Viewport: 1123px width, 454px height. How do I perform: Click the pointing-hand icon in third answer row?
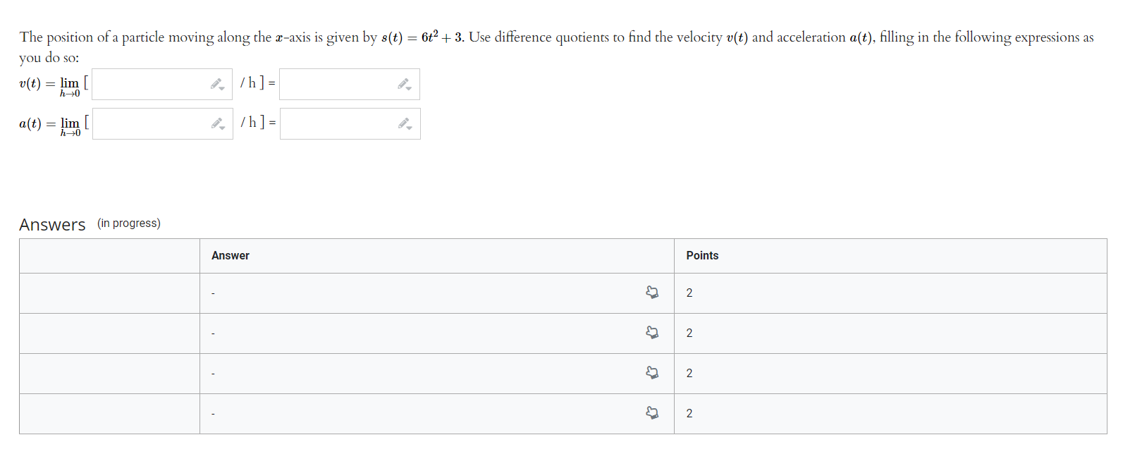pos(652,373)
